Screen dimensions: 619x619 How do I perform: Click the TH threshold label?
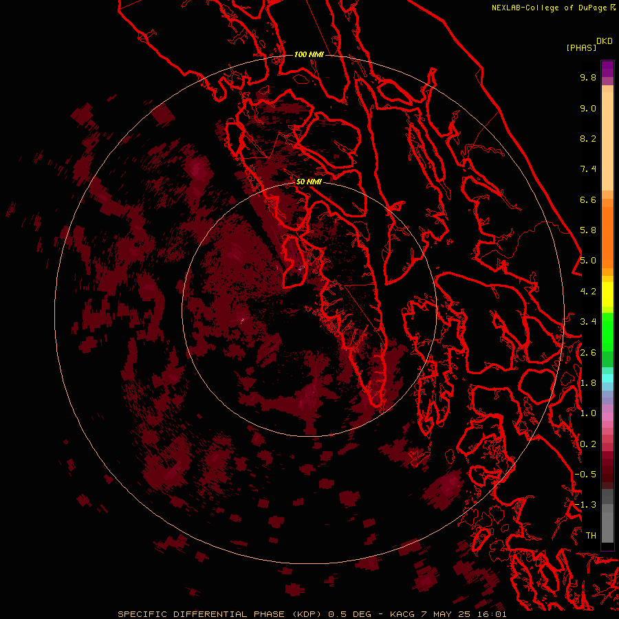click(591, 536)
